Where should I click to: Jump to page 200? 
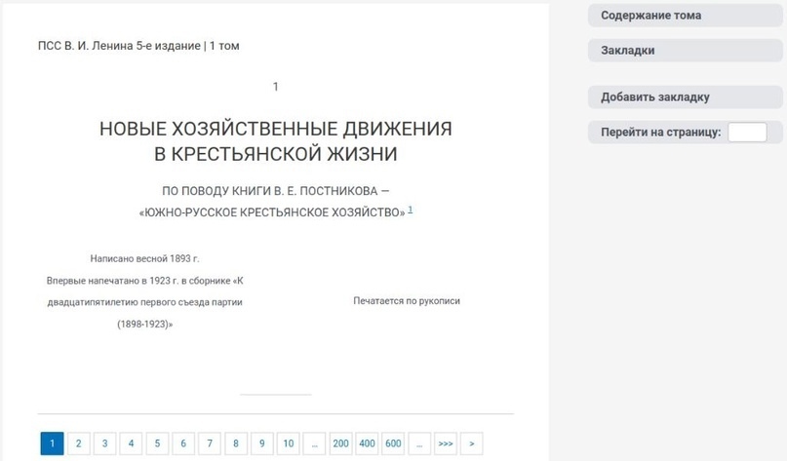point(340,443)
